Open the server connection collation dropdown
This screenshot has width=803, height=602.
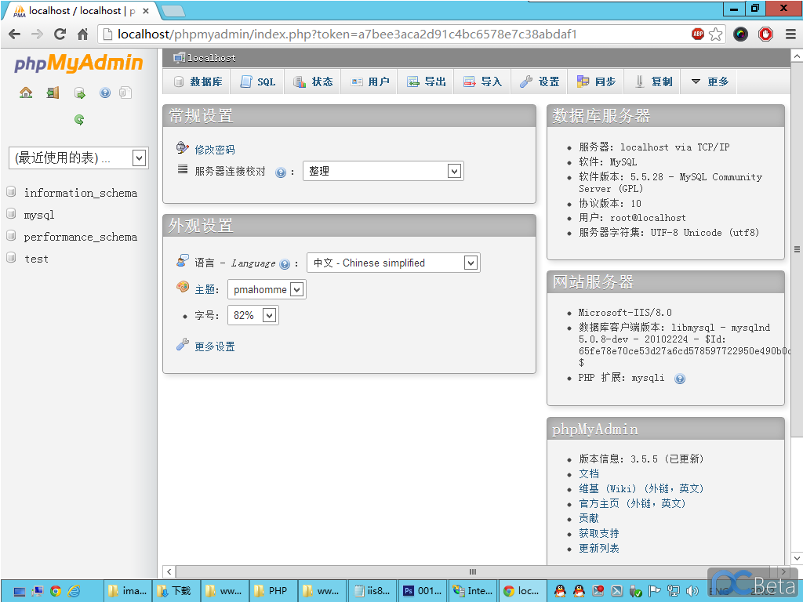383,171
